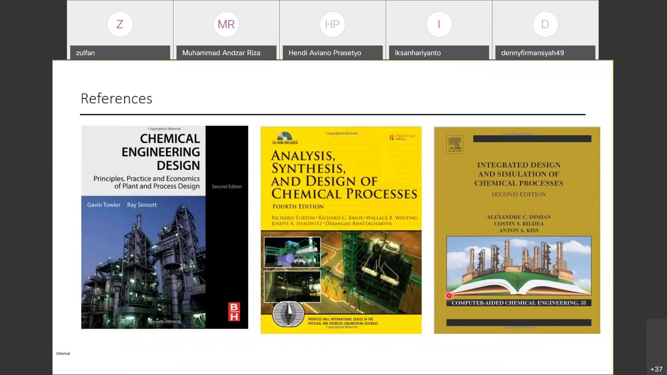Click the Internal label on the slide
The height and width of the screenshot is (375, 667).
[x=63, y=354]
